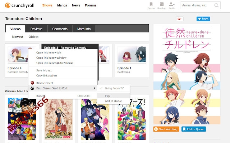
Task: Sort episodes by Newest
Action: pyautogui.click(x=18, y=37)
